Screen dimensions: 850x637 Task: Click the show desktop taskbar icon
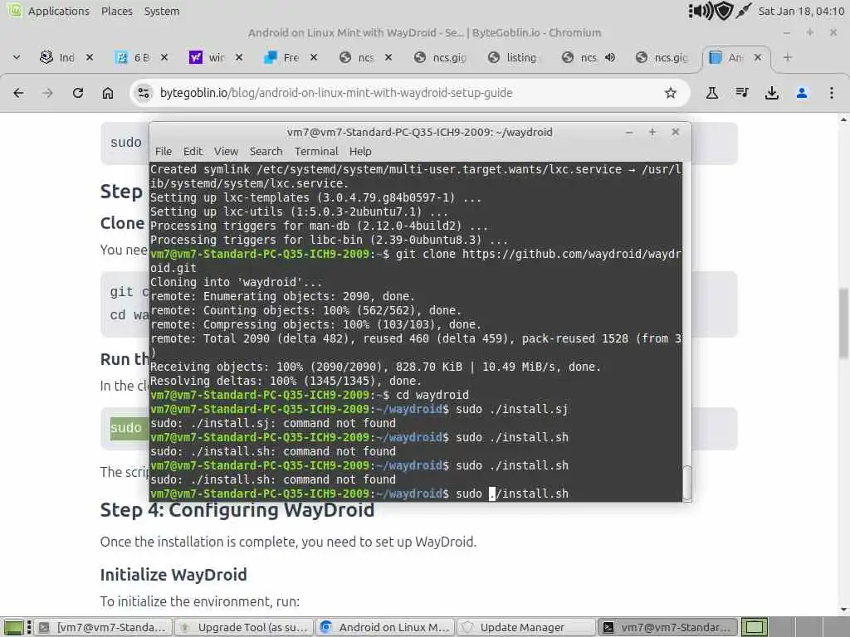(14, 627)
